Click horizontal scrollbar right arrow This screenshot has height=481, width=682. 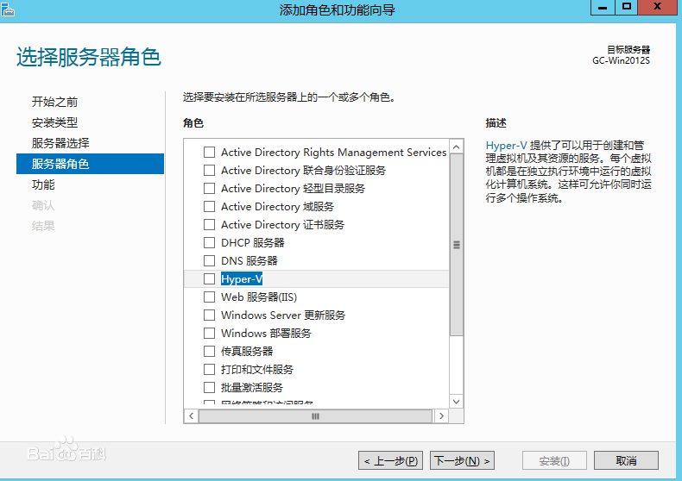441,416
